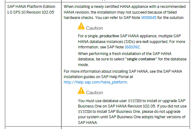This screenshot has width=192, height=129.
Task: Click the warning triangle beside the SYSTEM-user caution
Action: 81,90
